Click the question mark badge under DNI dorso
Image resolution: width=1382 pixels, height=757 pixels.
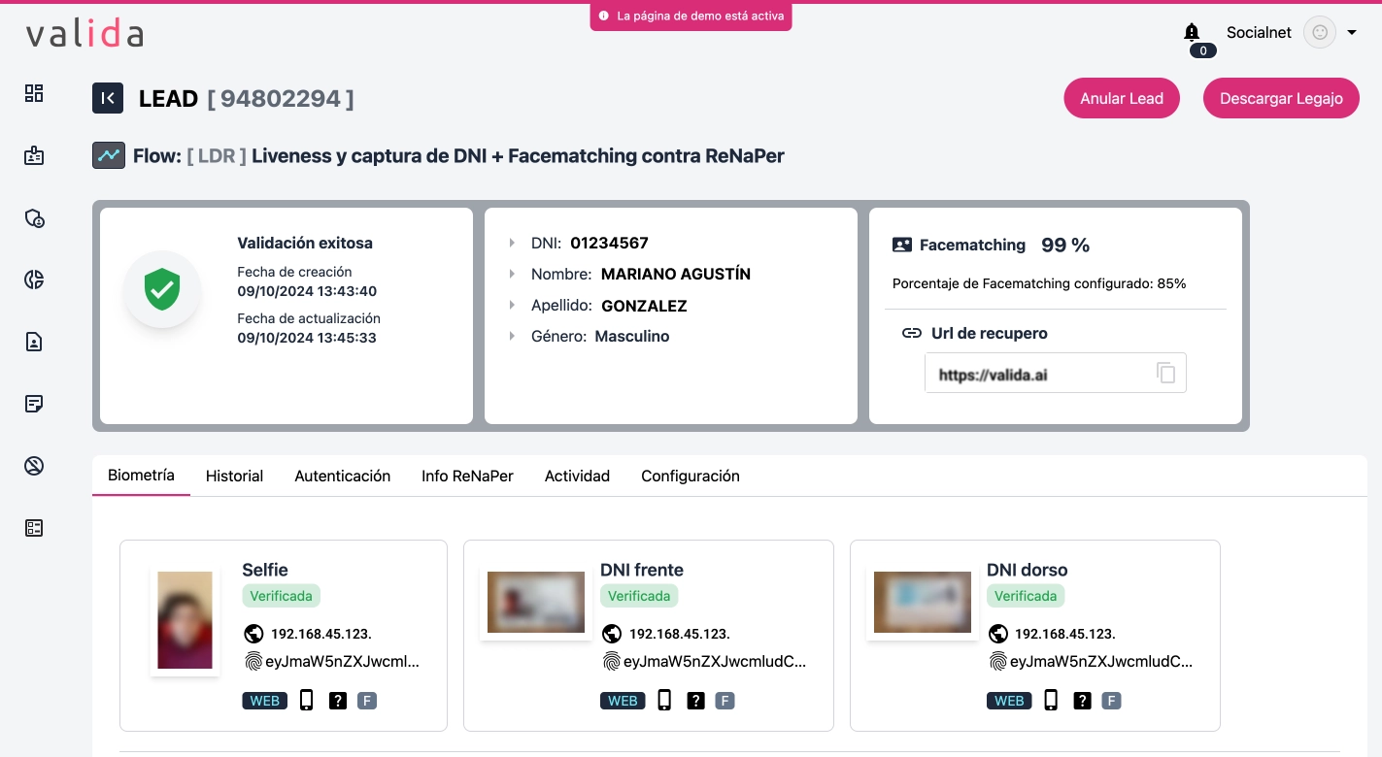tap(1082, 700)
